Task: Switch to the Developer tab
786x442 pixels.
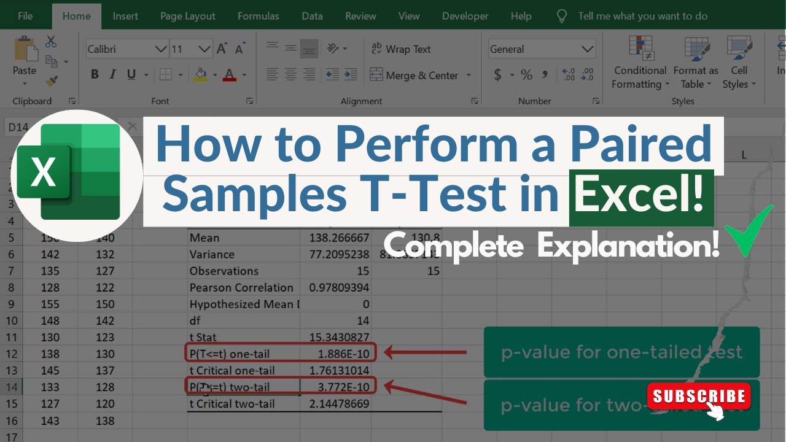Action: click(x=465, y=16)
